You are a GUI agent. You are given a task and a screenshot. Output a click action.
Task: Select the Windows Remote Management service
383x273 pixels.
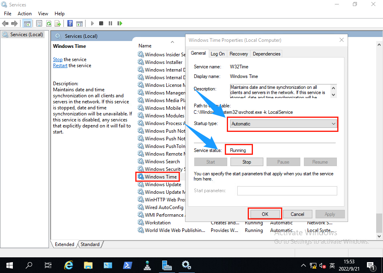click(x=161, y=154)
